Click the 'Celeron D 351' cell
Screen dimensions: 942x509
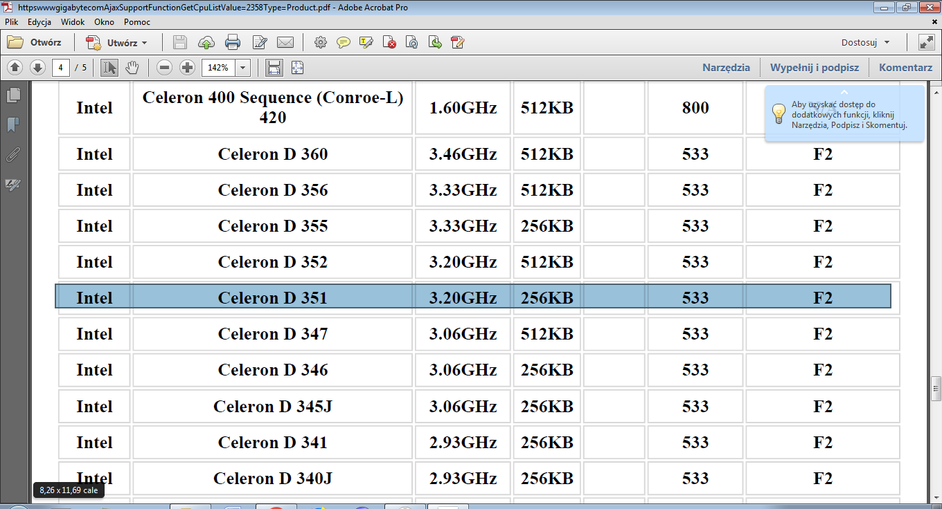[273, 298]
